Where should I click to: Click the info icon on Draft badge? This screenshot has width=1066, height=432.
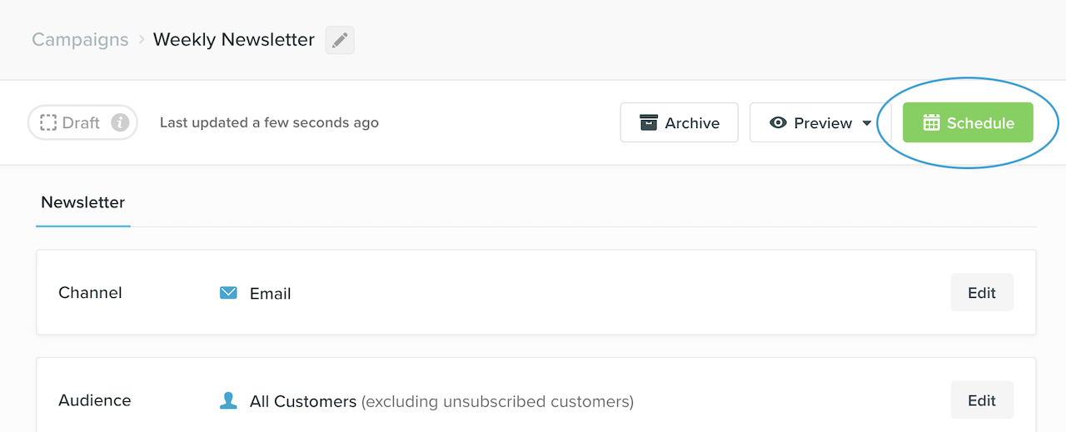[x=120, y=123]
